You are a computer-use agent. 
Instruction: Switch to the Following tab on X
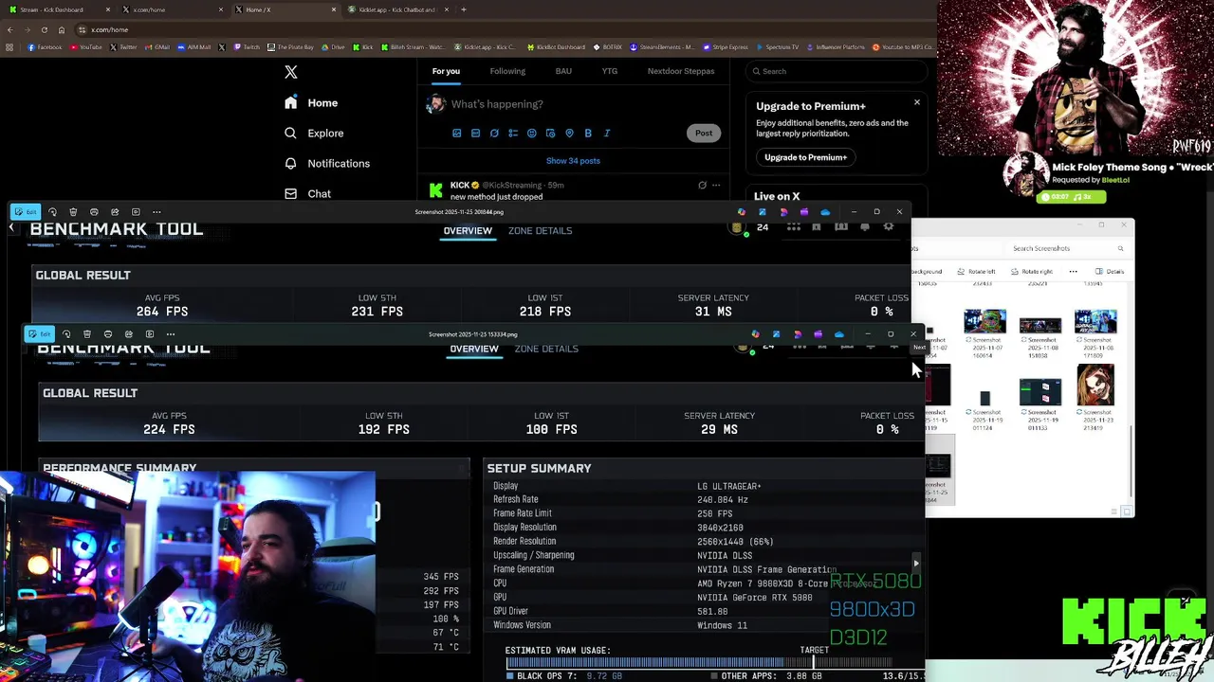pyautogui.click(x=507, y=71)
